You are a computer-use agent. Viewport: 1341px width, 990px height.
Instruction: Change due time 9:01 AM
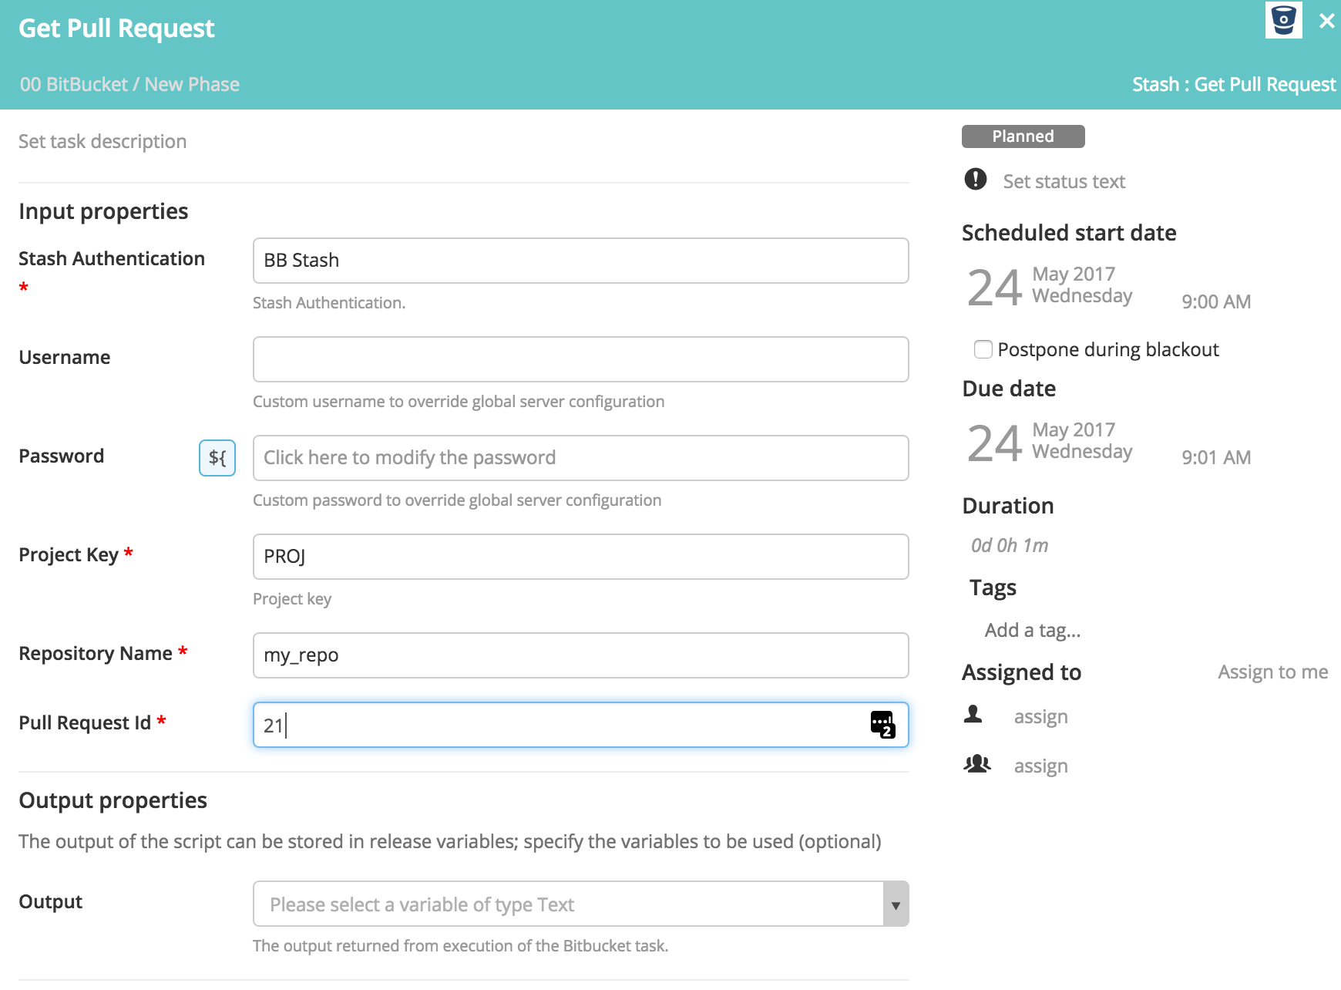click(x=1216, y=457)
